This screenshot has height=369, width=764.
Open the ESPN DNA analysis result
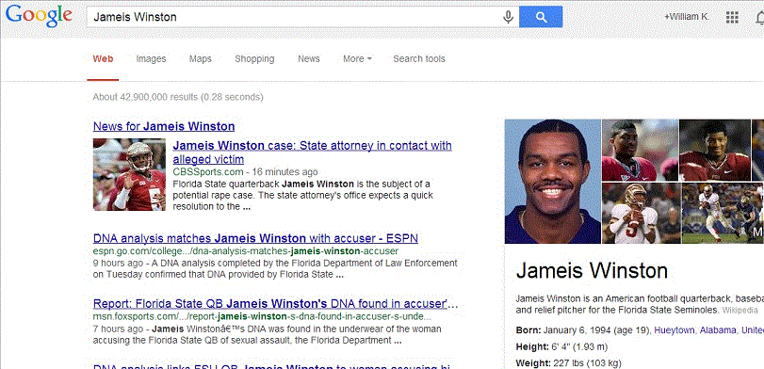coord(255,238)
